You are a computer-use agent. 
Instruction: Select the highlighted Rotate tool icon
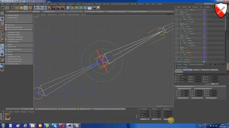(26, 8)
